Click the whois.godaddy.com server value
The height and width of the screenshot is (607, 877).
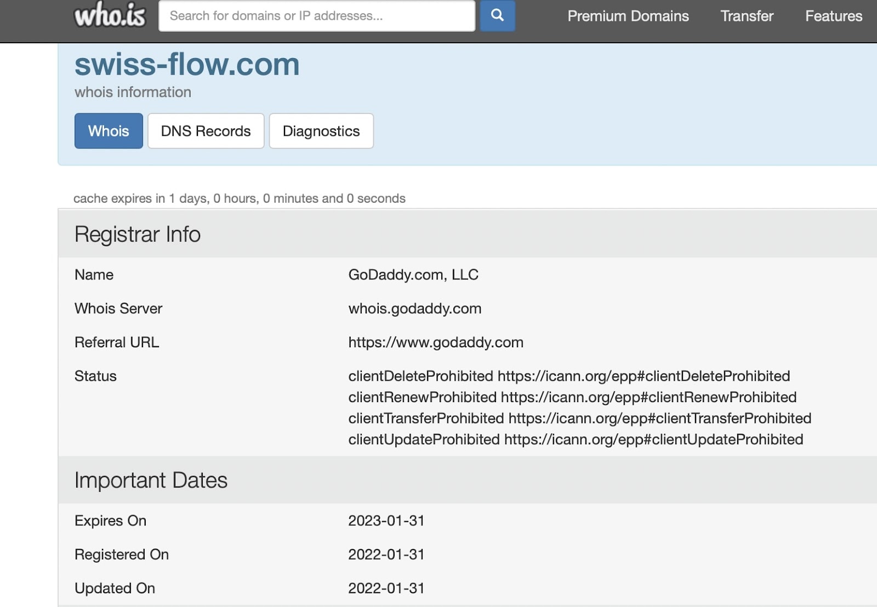coord(415,308)
